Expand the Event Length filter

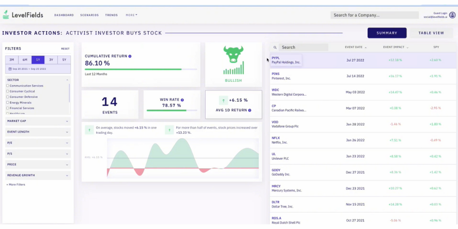[x=38, y=132]
